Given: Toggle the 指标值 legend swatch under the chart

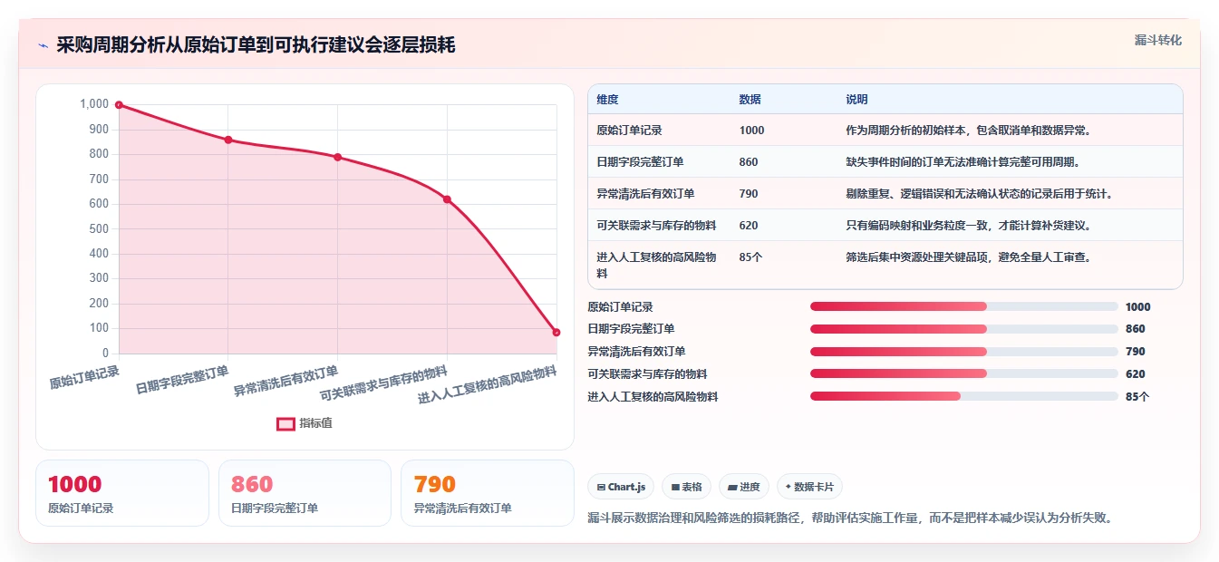Looking at the screenshot, I should pyautogui.click(x=285, y=423).
